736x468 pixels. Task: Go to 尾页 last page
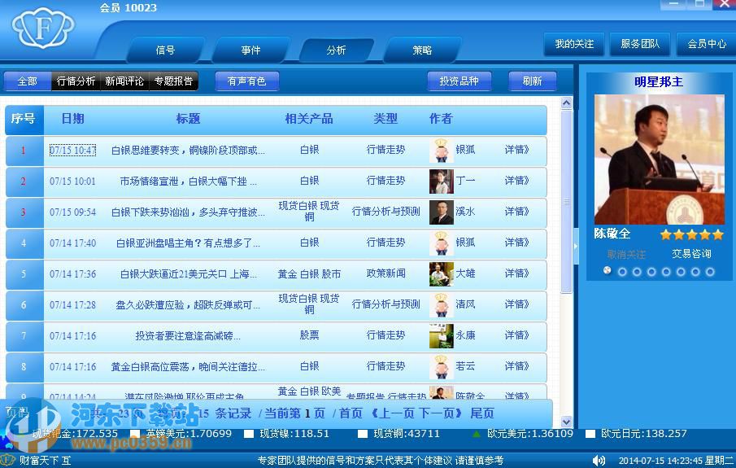point(482,413)
